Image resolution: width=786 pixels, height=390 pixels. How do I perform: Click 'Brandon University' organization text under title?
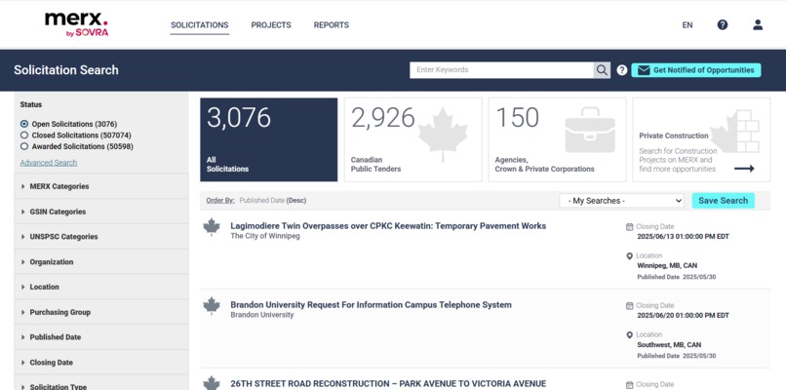point(262,315)
